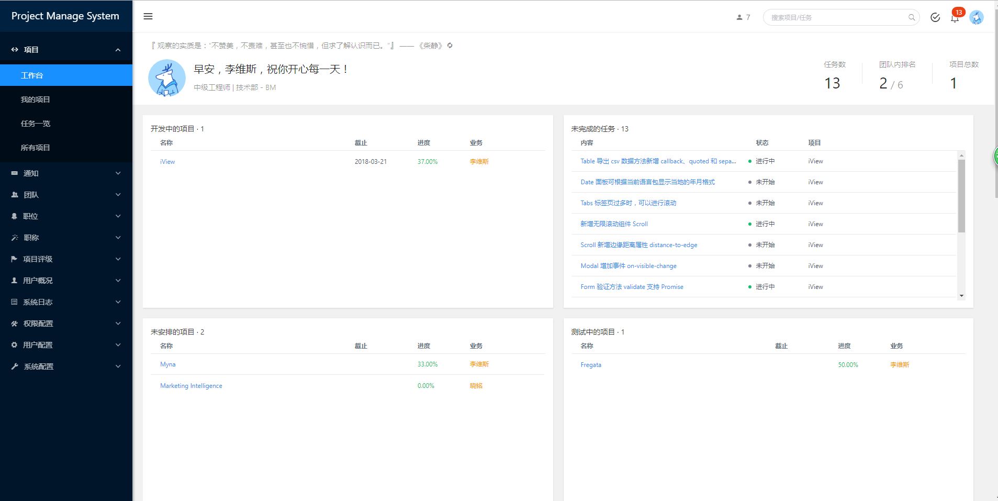The height and width of the screenshot is (501, 998).
Task: Refresh the quote with the reload icon
Action: [x=450, y=46]
